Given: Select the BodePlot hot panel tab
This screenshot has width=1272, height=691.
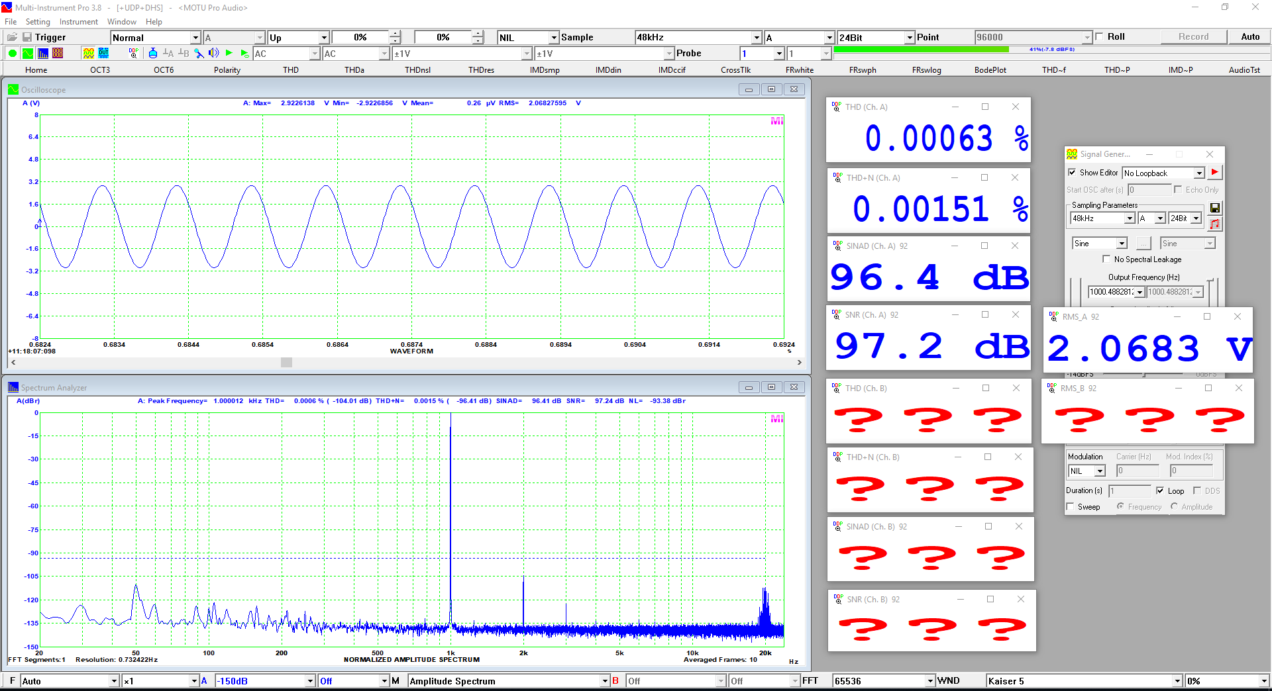Looking at the screenshot, I should coord(990,70).
